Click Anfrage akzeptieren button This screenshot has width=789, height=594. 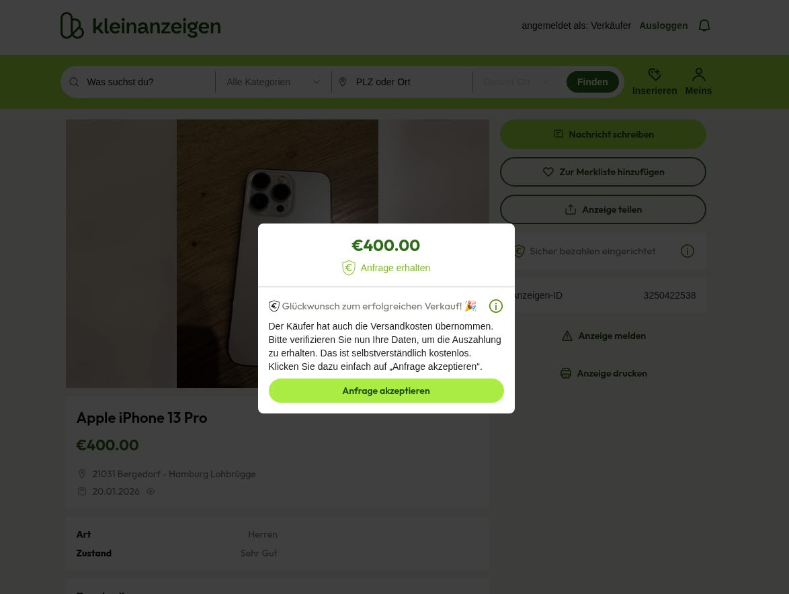tap(386, 391)
